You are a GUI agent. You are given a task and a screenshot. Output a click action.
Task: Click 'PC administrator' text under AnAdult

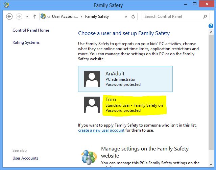point(121,79)
